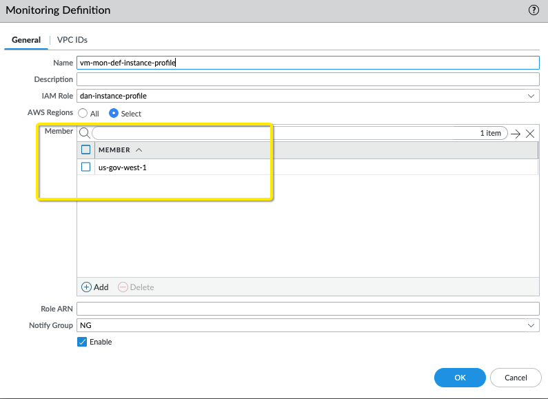Open the help question mark icon
Screen dimensions: 548x399
534,10
